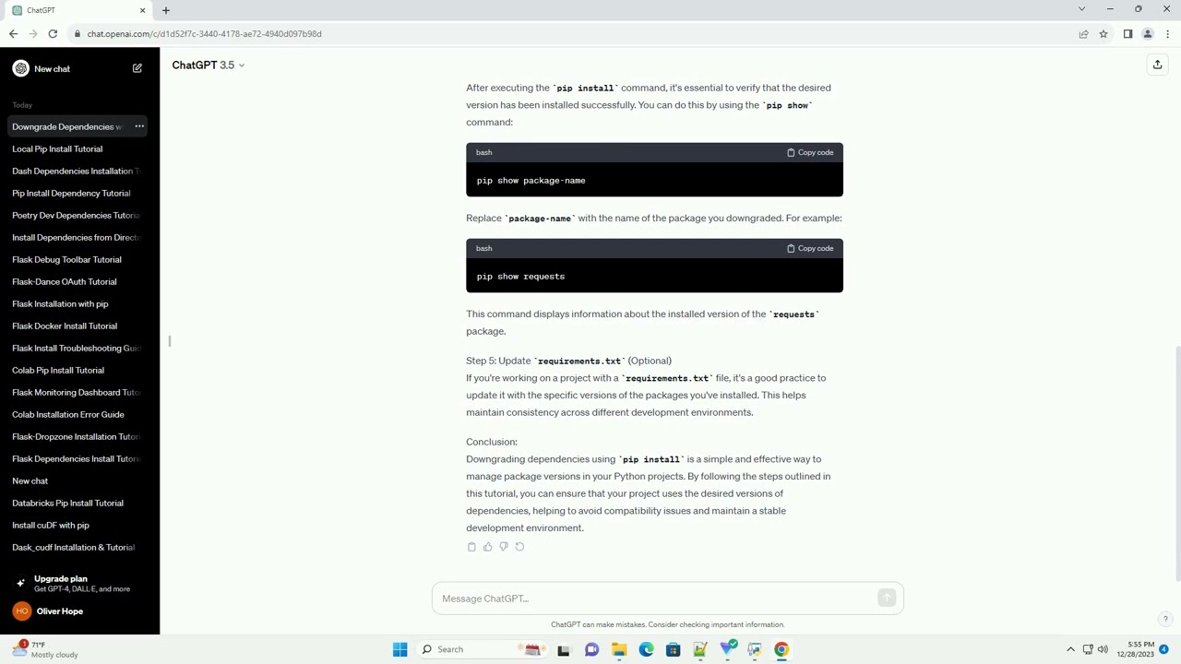Open the weather widget
The height and width of the screenshot is (664, 1181).
tap(44, 649)
